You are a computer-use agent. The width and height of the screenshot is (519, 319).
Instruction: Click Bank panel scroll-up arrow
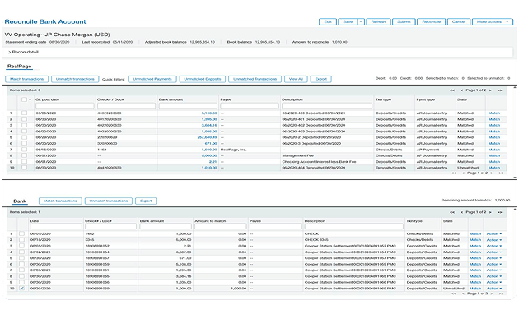click(x=515, y=210)
